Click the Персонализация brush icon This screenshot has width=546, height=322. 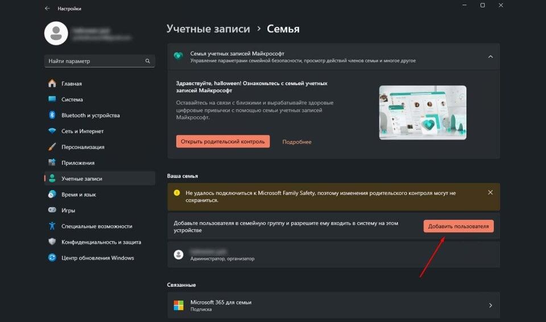click(52, 147)
